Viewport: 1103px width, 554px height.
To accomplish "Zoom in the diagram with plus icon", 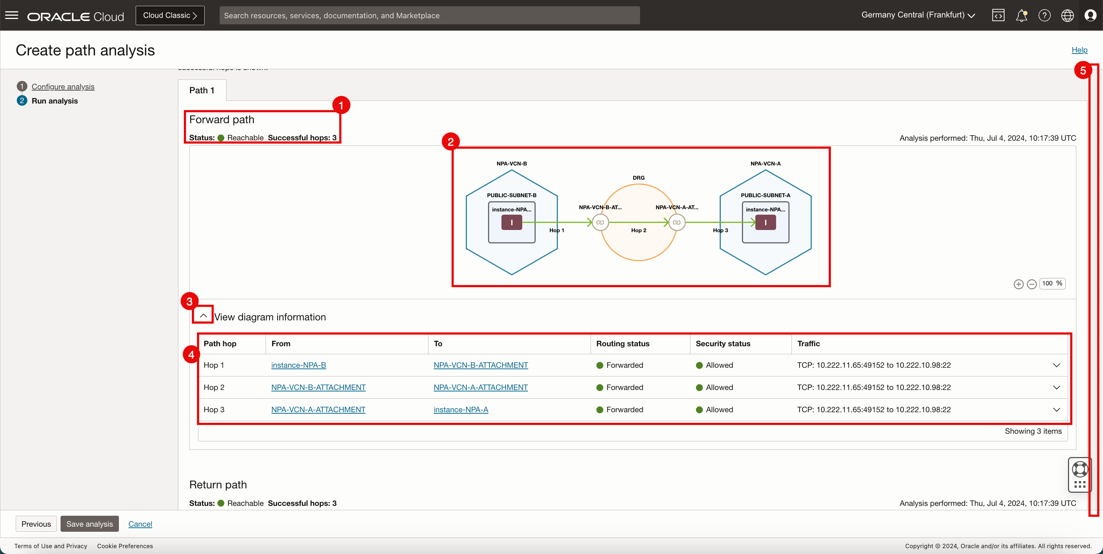I will coord(1018,284).
